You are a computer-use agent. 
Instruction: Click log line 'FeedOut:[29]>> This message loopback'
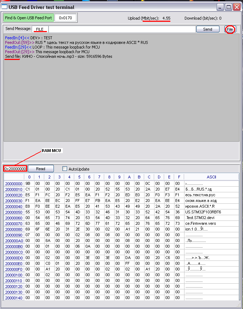coord(47,52)
